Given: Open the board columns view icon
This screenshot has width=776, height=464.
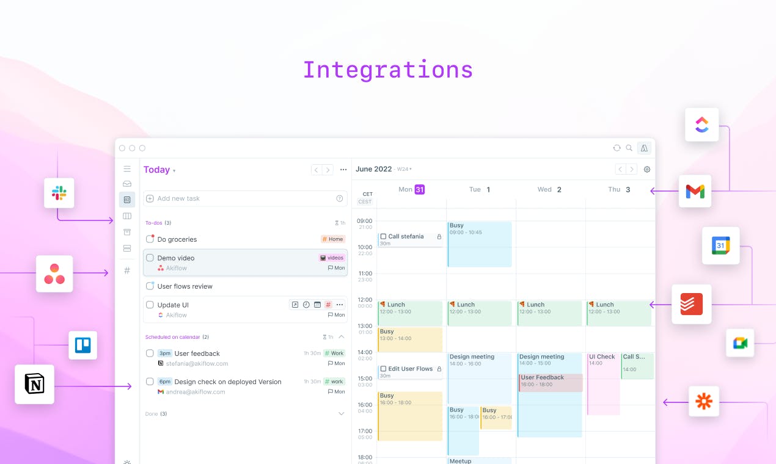Looking at the screenshot, I should [127, 216].
